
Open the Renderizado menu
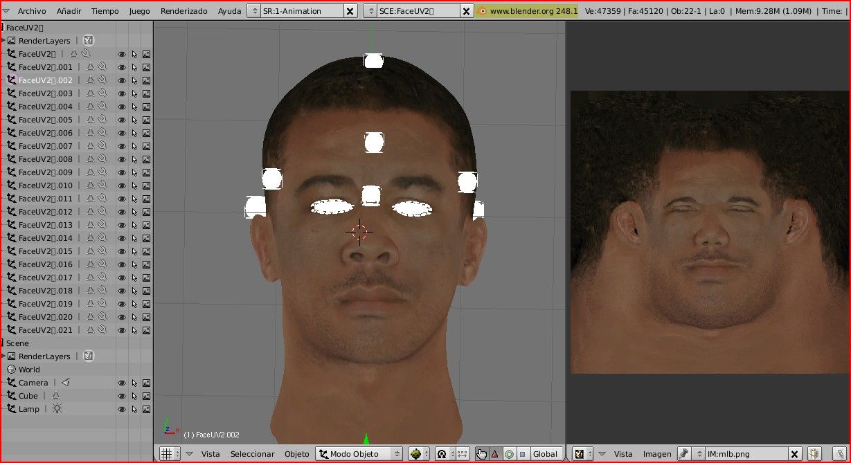[183, 11]
